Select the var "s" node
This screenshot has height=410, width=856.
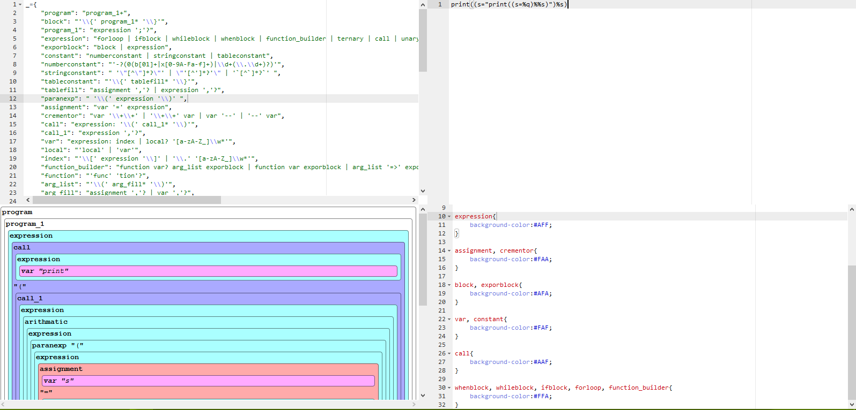pyautogui.click(x=208, y=381)
